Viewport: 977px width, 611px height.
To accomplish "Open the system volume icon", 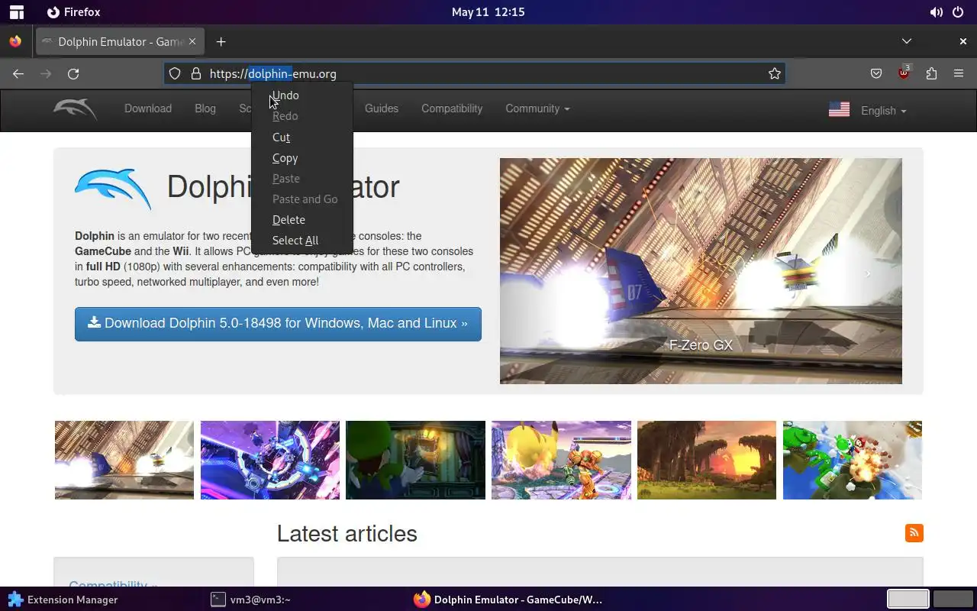I will (x=936, y=12).
